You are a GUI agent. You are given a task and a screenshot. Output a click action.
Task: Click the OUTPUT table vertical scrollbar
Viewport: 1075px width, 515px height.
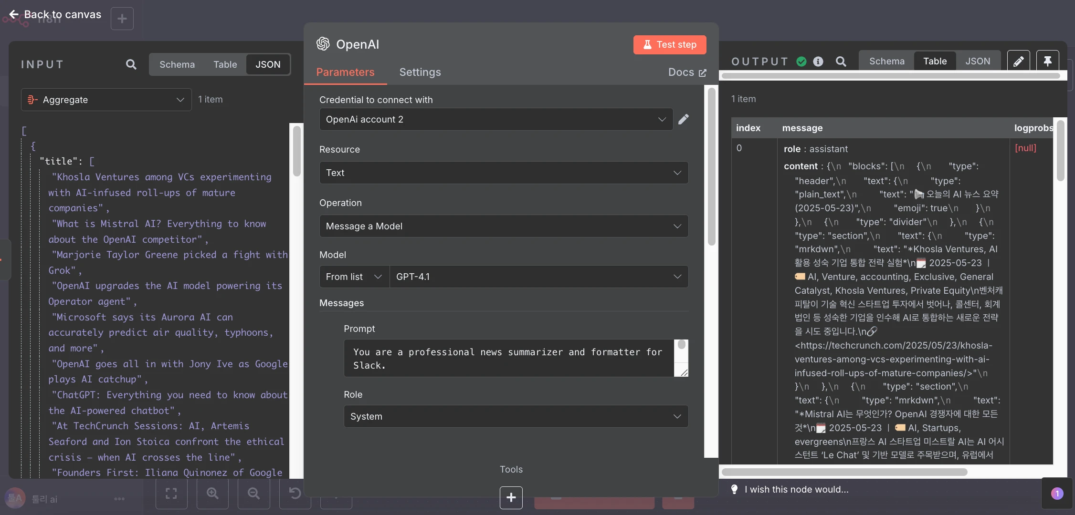coord(1061,151)
